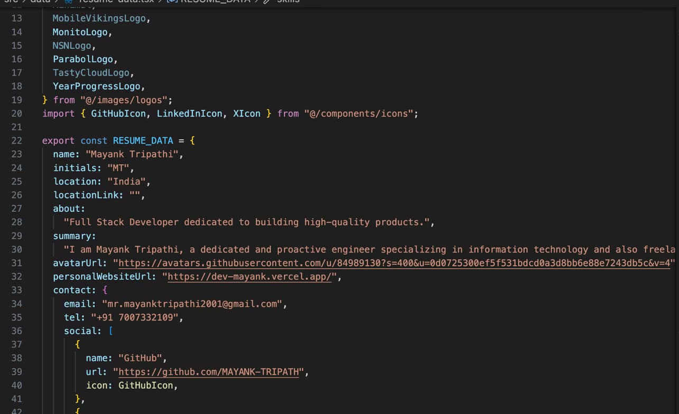Click the "@/images/logos" import path string
This screenshot has height=414, width=679.
[126, 100]
